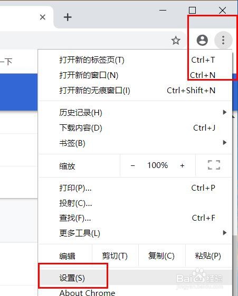Open a new tab with plus button
The image size is (238, 296).
[x=68, y=17]
